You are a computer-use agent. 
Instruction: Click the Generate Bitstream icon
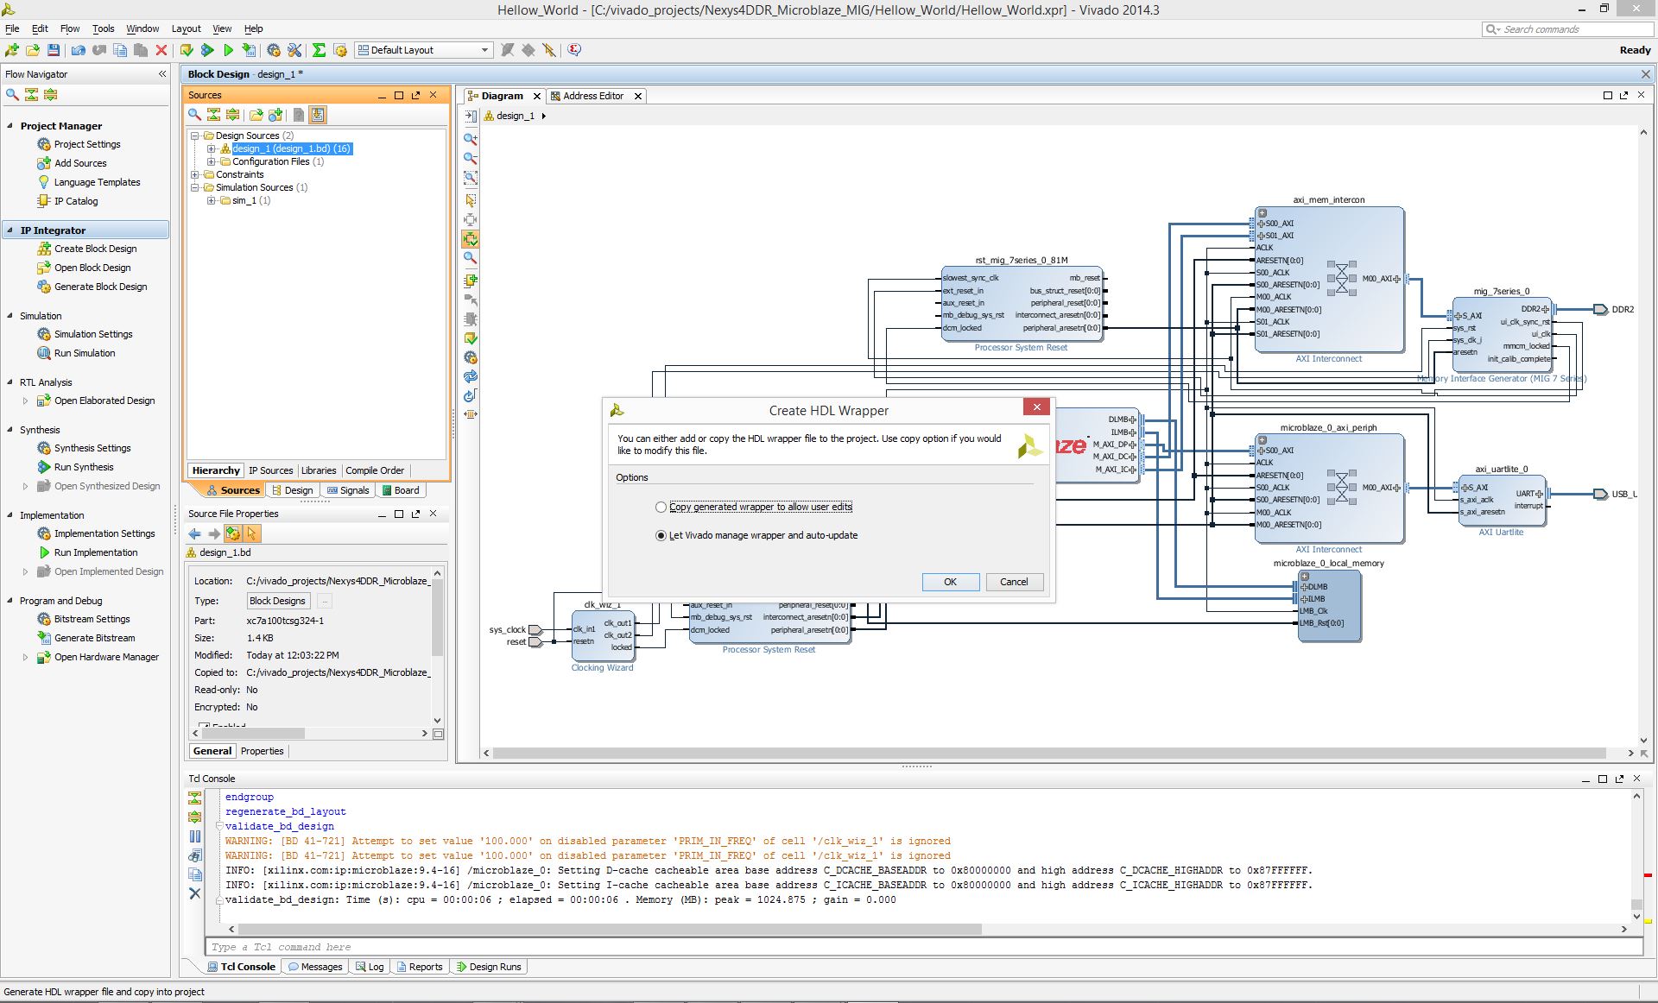click(44, 638)
